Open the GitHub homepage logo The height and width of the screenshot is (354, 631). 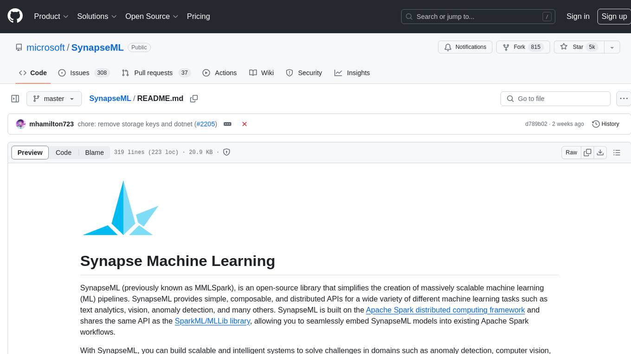click(x=15, y=16)
